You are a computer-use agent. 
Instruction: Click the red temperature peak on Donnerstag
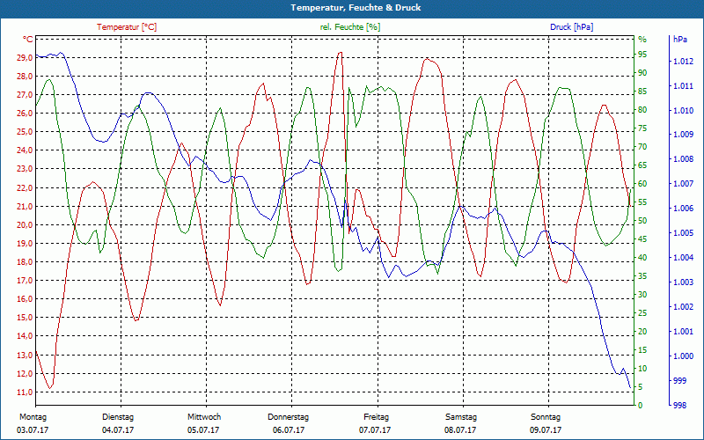tap(341, 53)
